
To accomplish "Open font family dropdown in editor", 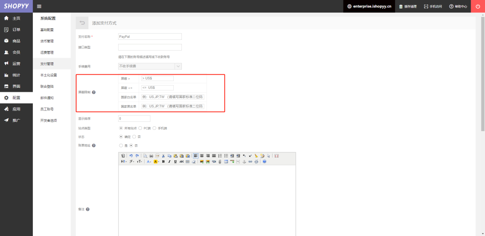I will (132, 161).
